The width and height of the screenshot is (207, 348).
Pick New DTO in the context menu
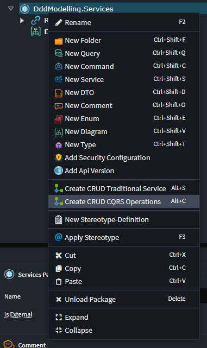tap(124, 92)
